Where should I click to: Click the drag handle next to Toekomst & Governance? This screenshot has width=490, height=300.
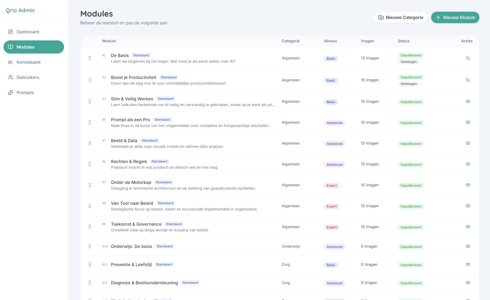point(90,227)
